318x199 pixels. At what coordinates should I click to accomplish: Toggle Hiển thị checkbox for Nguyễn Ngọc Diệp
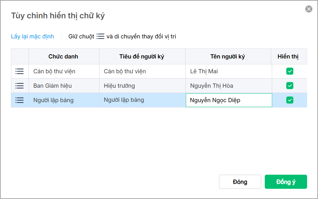(x=290, y=100)
